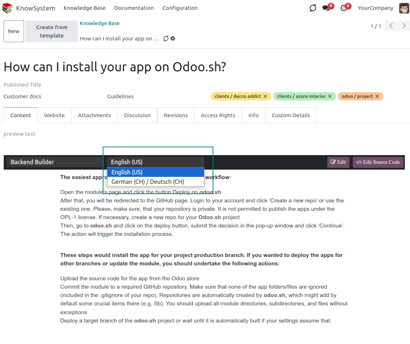Viewport: 410px width, 344px height.
Task: Go to next record arrow
Action: [404, 26]
